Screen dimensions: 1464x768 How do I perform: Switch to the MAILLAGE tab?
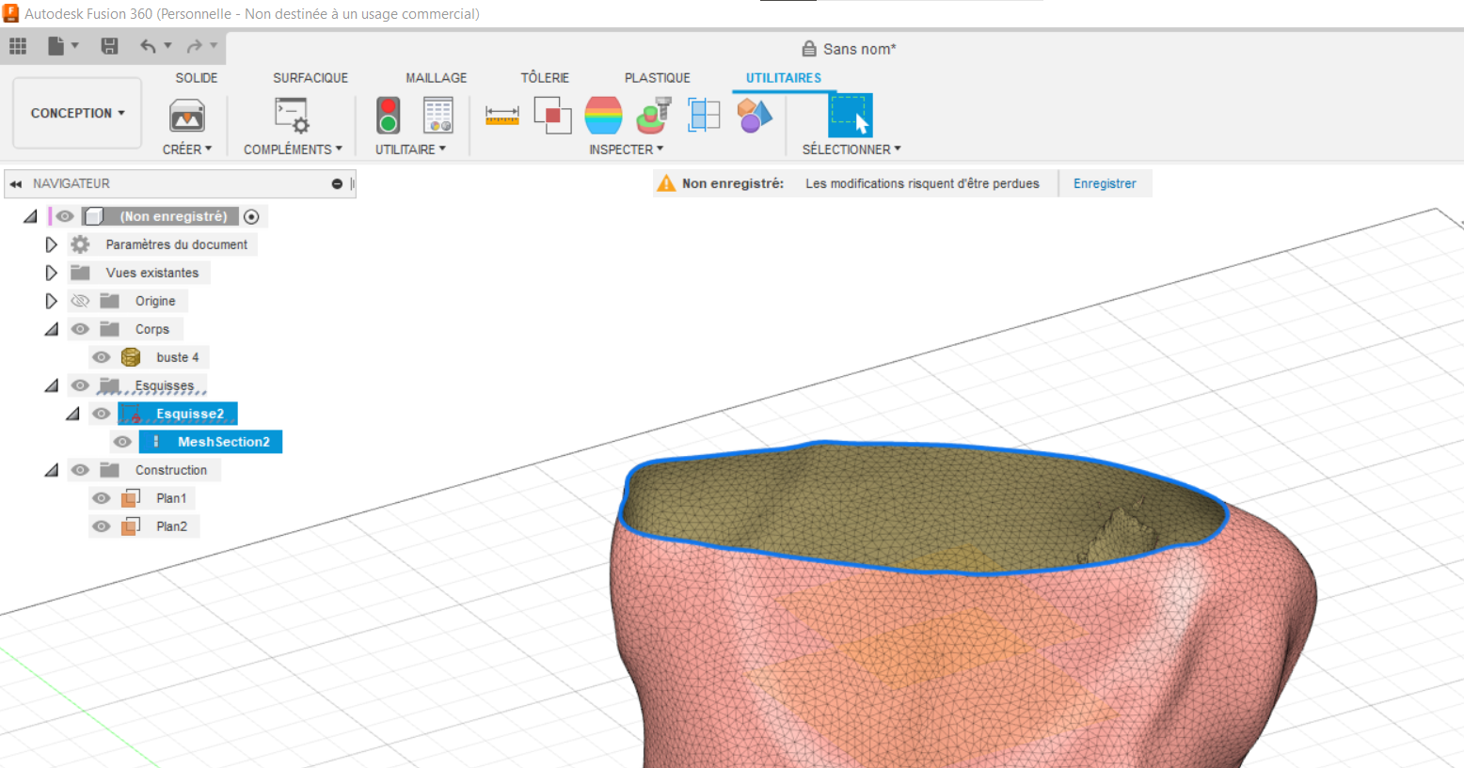click(x=436, y=78)
